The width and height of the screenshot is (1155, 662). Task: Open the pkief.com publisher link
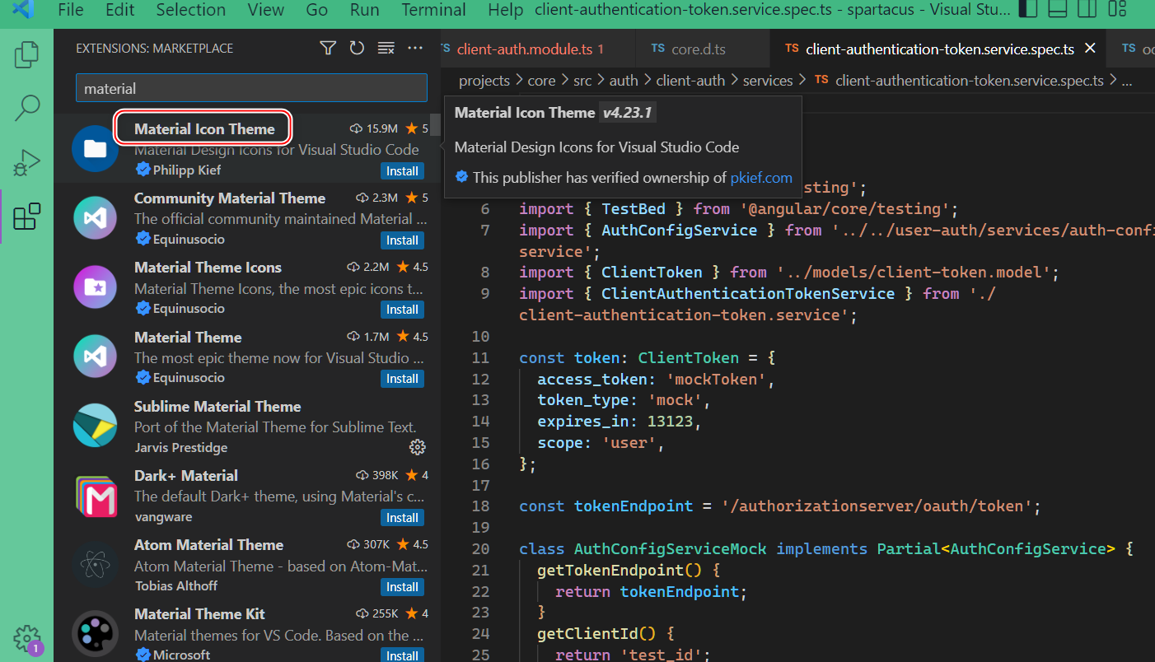(x=761, y=177)
